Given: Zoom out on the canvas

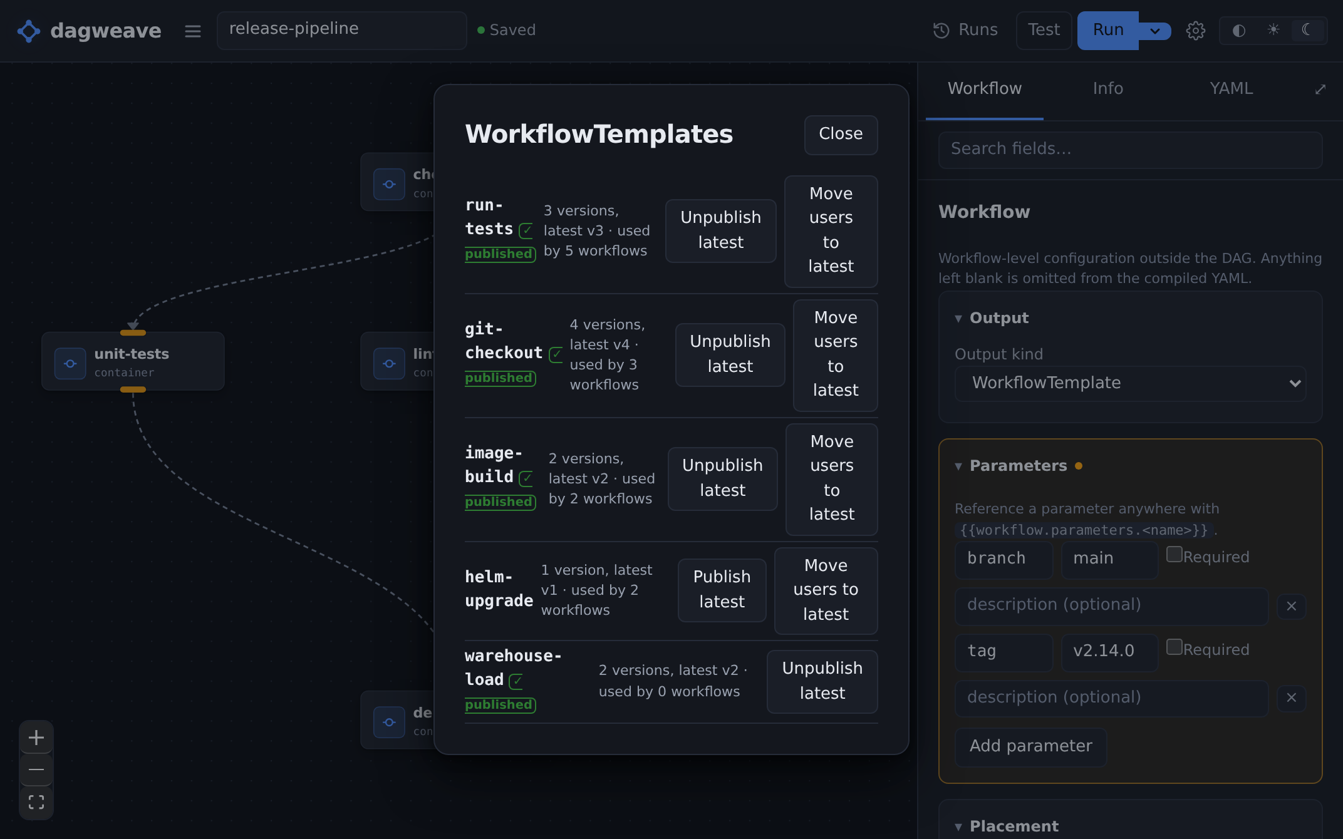Looking at the screenshot, I should [36, 770].
